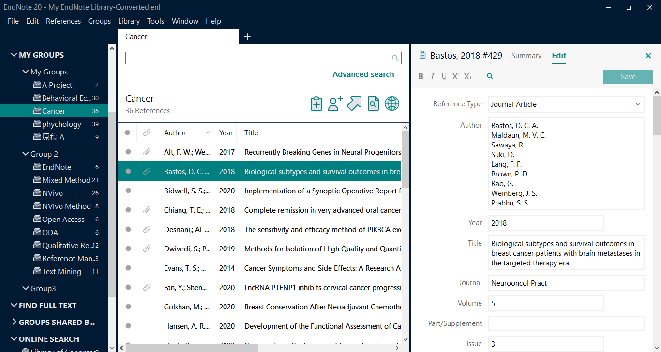Sort by the read status dot column header
661x352 pixels.
(x=127, y=132)
